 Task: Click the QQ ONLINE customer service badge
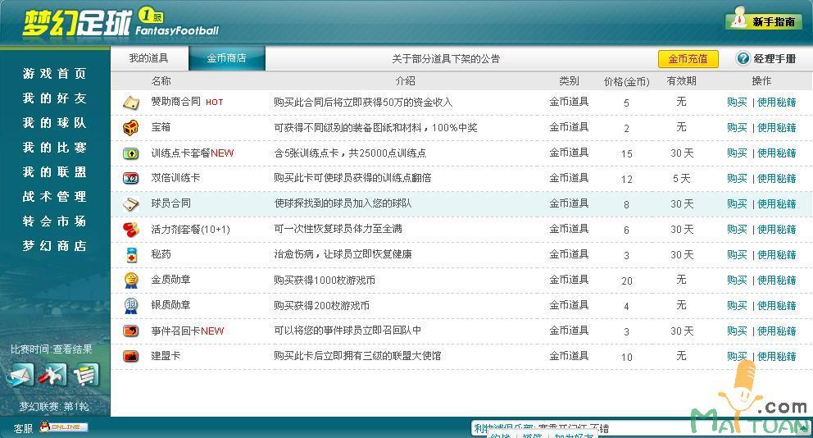click(63, 427)
